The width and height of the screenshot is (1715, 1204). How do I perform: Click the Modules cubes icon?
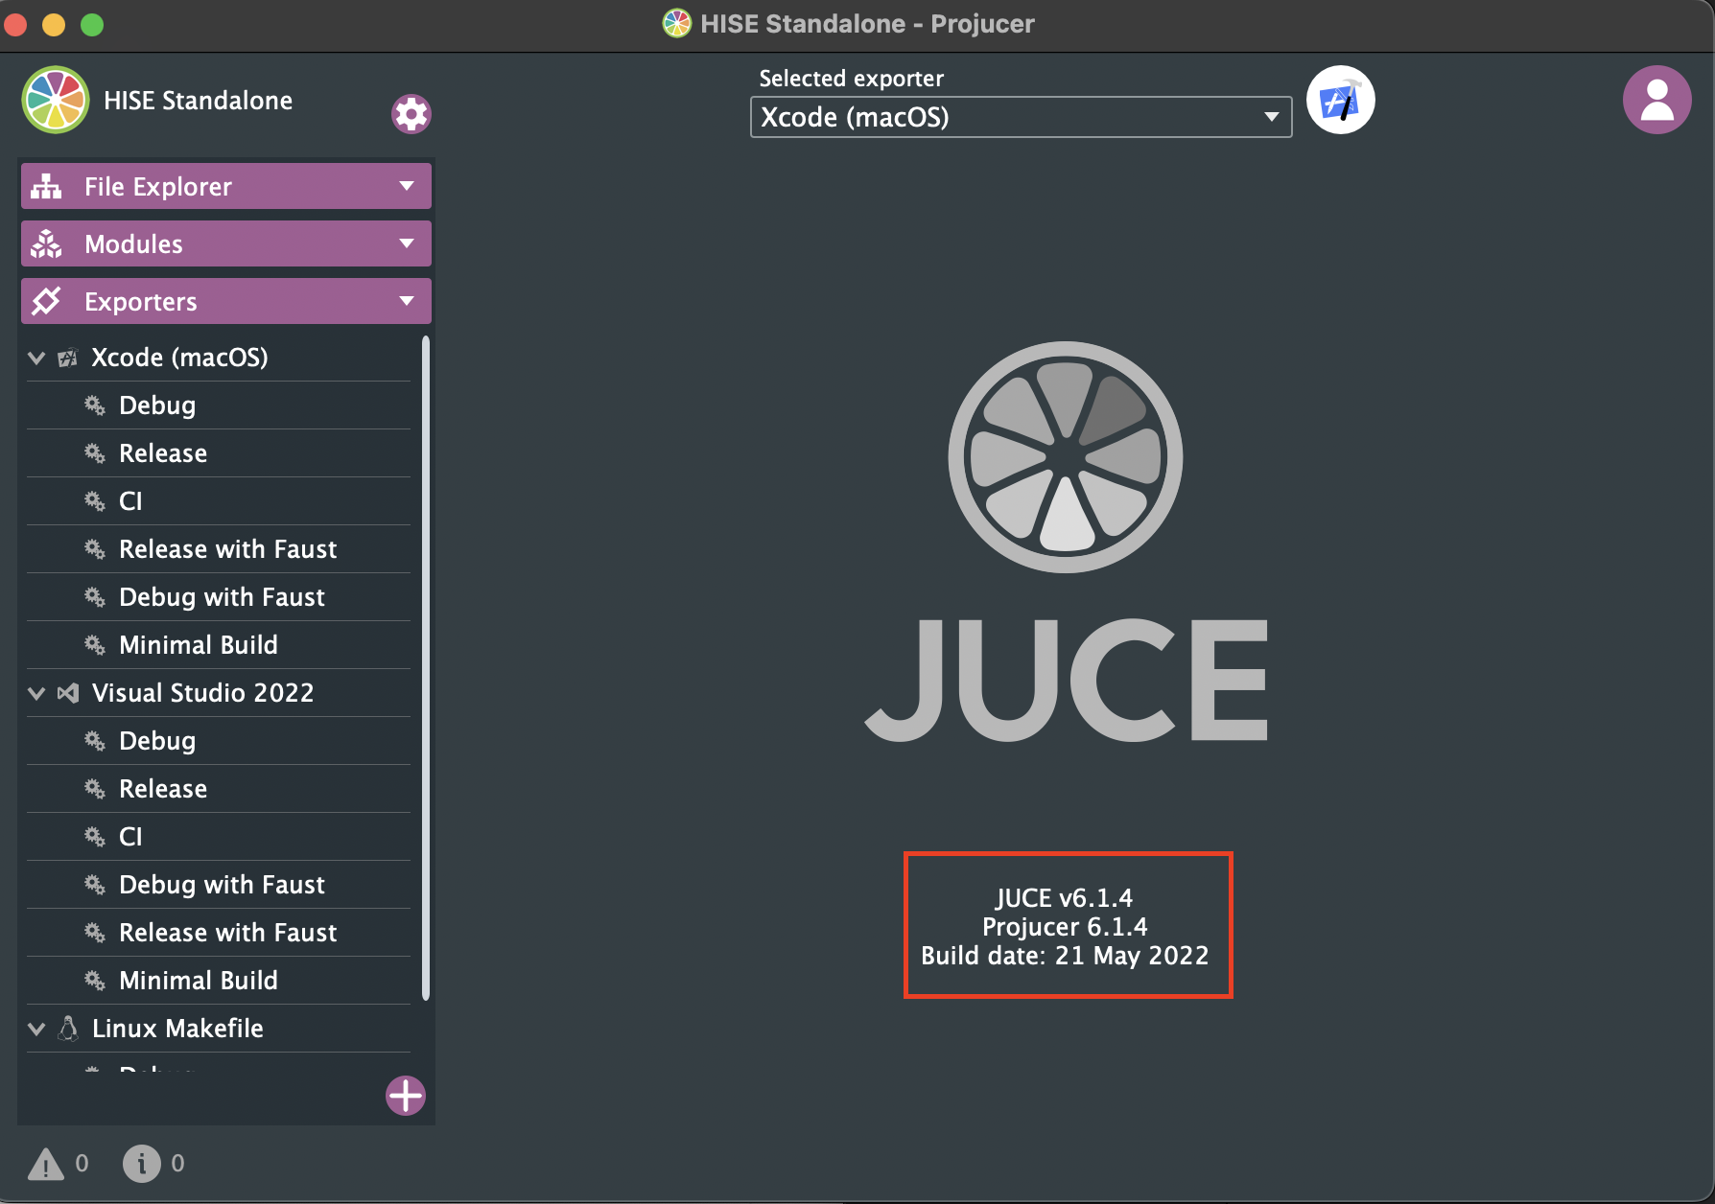46,243
